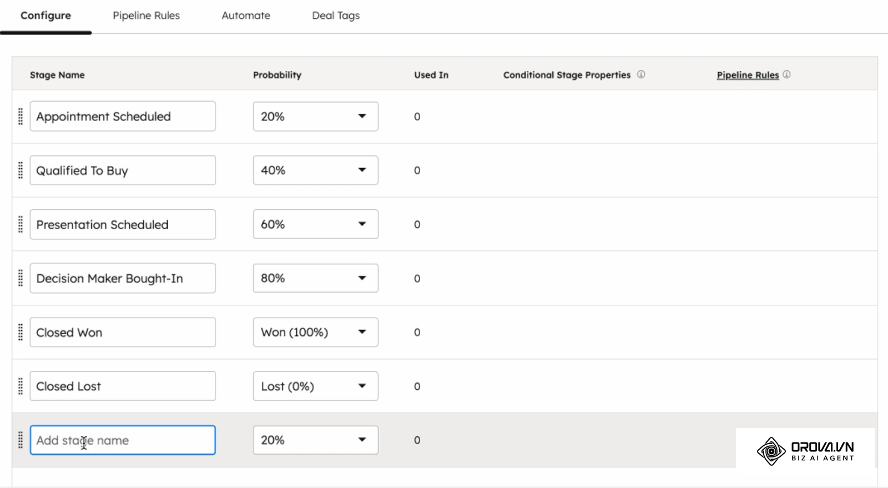This screenshot has width=888, height=488.
Task: Click drag handle for Appointment Scheduled row
Action: (x=21, y=117)
